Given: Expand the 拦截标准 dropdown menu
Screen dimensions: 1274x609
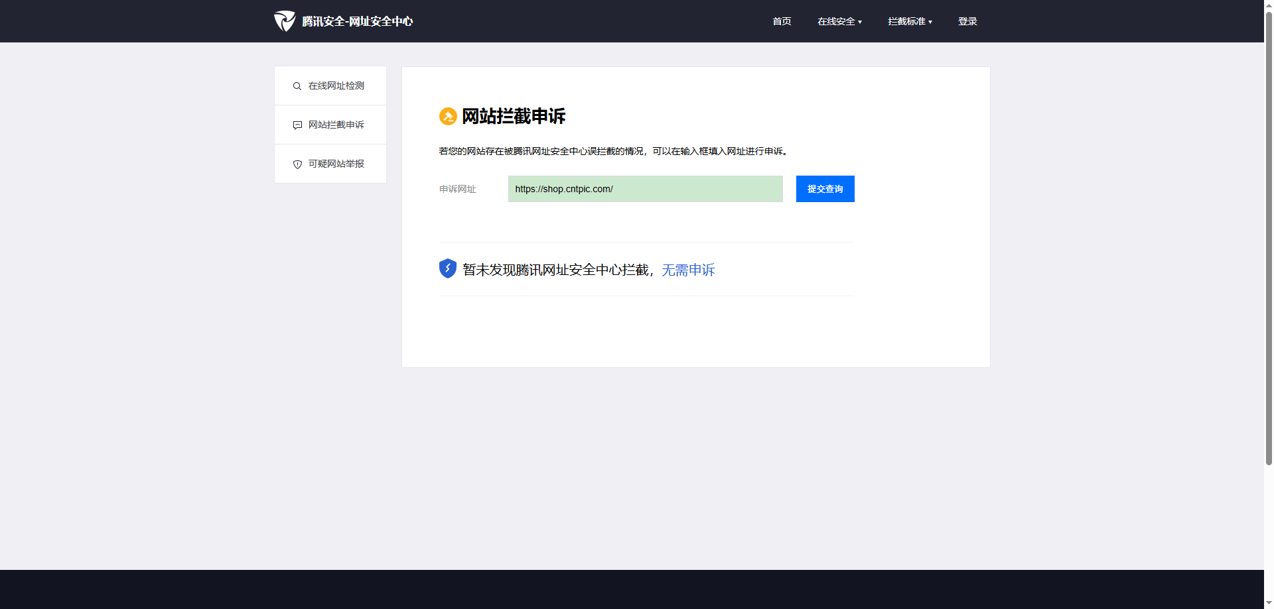Looking at the screenshot, I should pyautogui.click(x=910, y=21).
